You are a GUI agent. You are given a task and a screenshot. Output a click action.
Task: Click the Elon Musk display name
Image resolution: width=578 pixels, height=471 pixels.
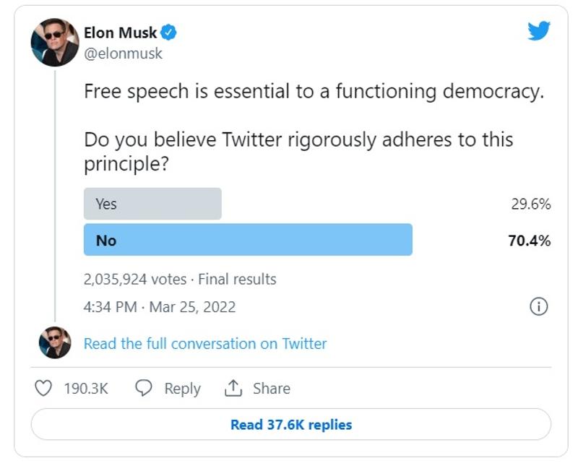(120, 33)
